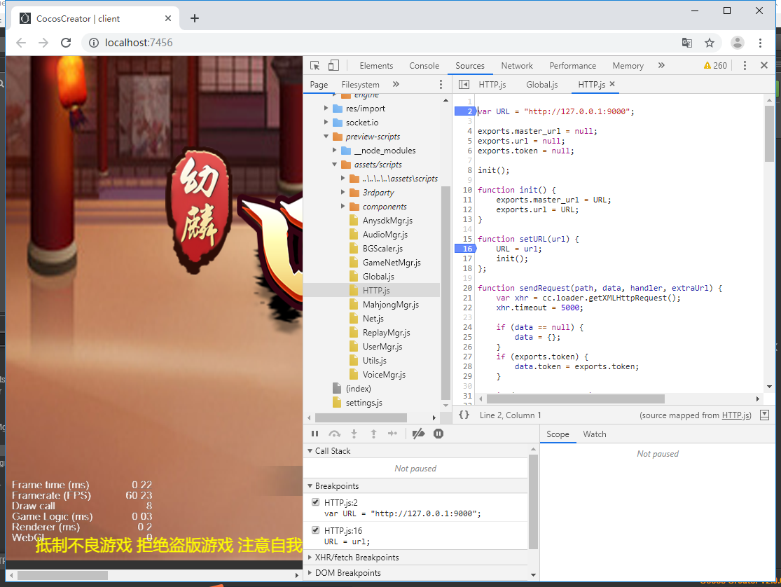The height and width of the screenshot is (587, 781).
Task: Open Chrome's main menu
Action: pyautogui.click(x=760, y=43)
